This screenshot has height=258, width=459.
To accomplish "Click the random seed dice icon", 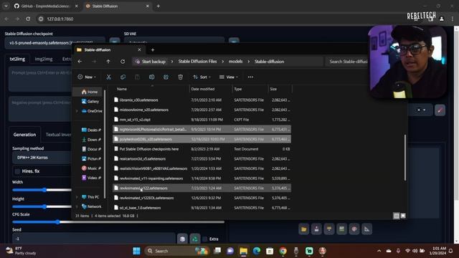I will [182, 239].
